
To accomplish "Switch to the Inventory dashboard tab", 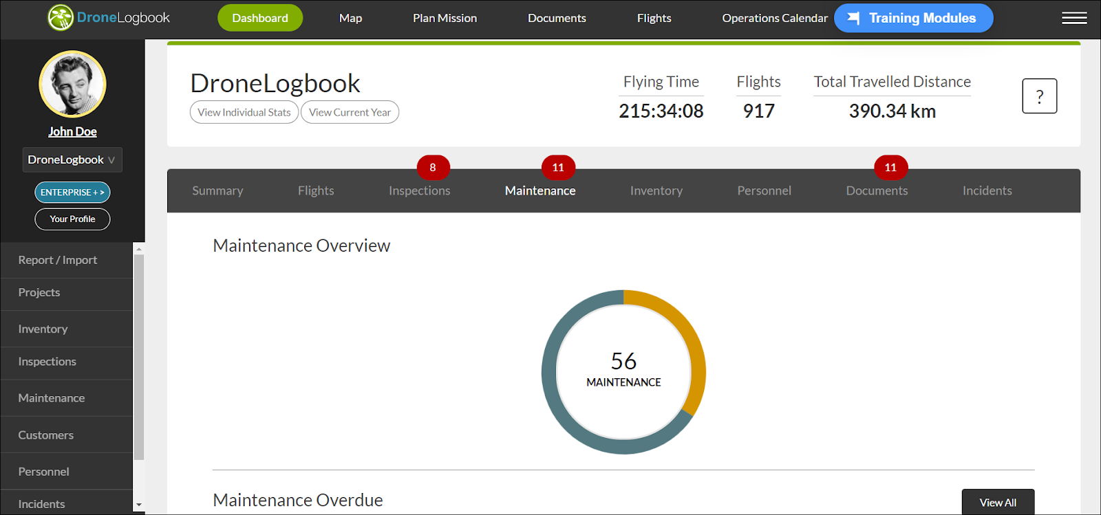I will coord(656,190).
